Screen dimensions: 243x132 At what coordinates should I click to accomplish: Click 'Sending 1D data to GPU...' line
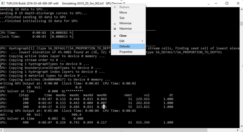tap(24, 9)
